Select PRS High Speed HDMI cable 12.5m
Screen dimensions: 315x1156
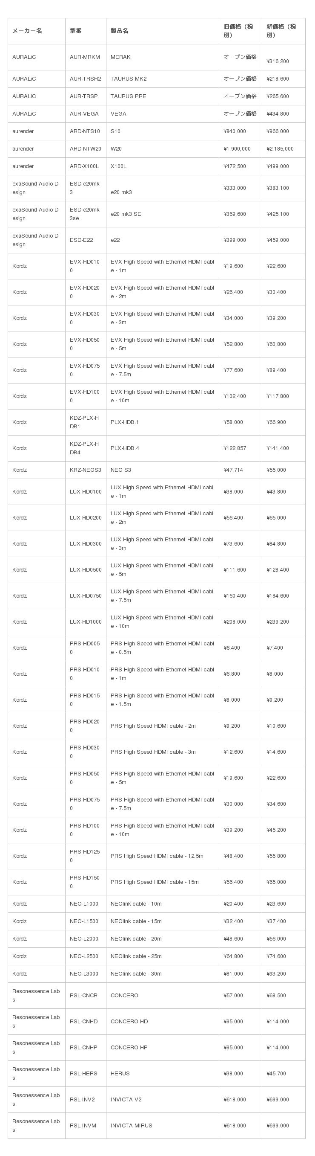[x=157, y=856]
